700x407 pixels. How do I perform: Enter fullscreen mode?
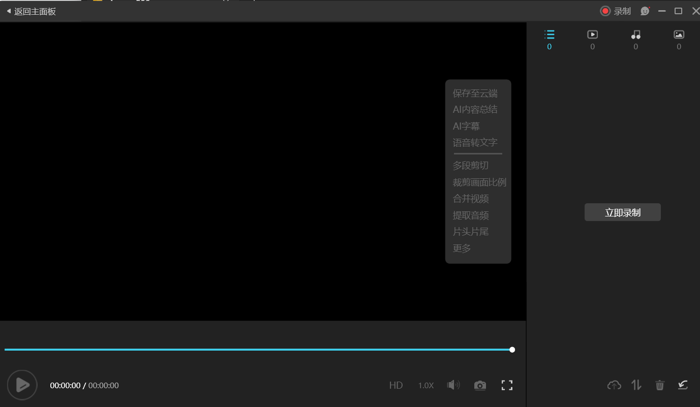[x=507, y=385]
